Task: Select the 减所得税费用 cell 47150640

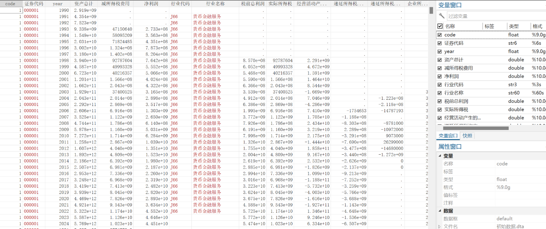Action: (115, 29)
